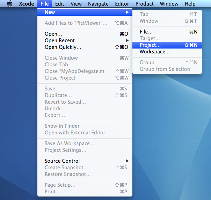Choose Create Snapshot…

point(85,168)
